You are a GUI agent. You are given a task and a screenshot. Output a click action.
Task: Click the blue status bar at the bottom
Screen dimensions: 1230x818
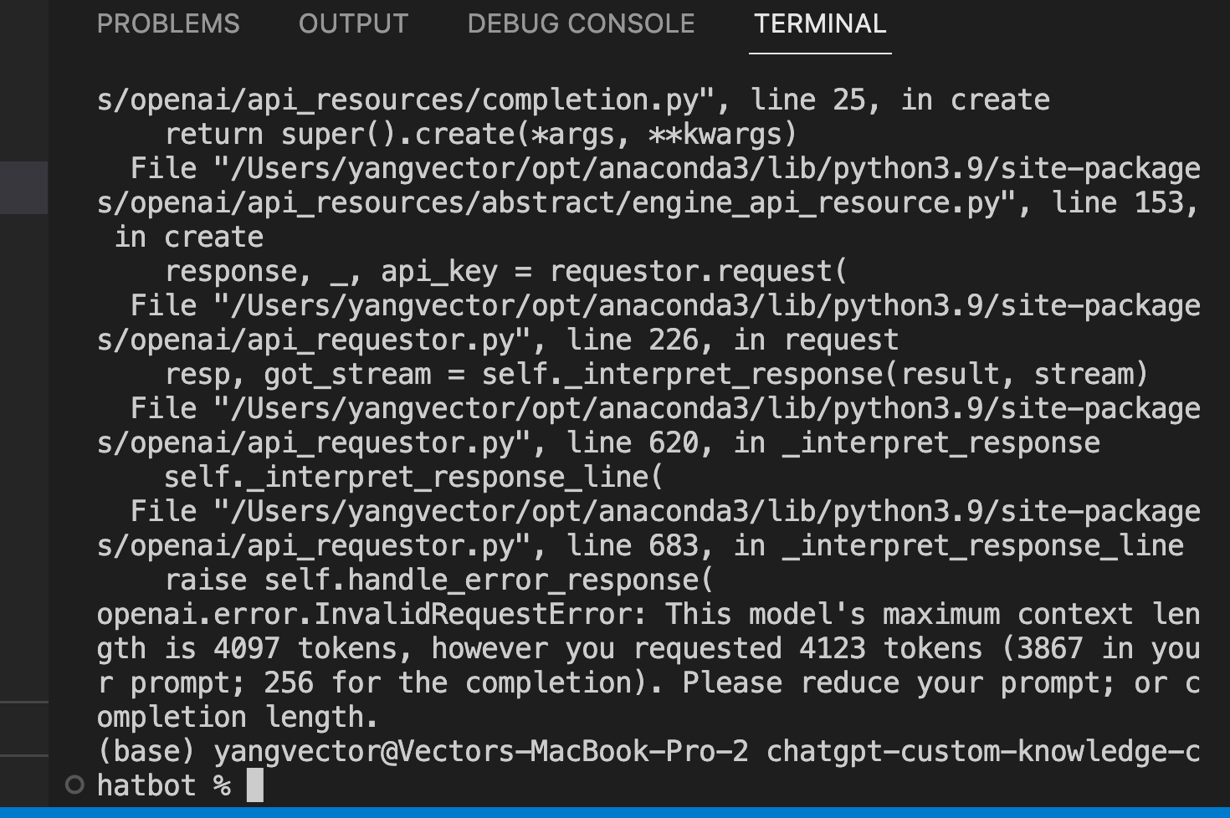point(615,812)
